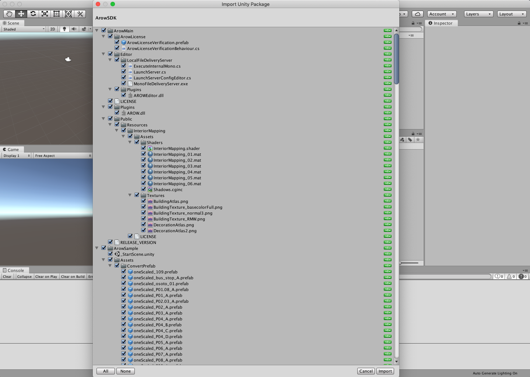Image resolution: width=530 pixels, height=377 pixels.
Task: Uncheck oneScaled_bus_stop_A.prefab checkbox
Action: [x=124, y=277]
